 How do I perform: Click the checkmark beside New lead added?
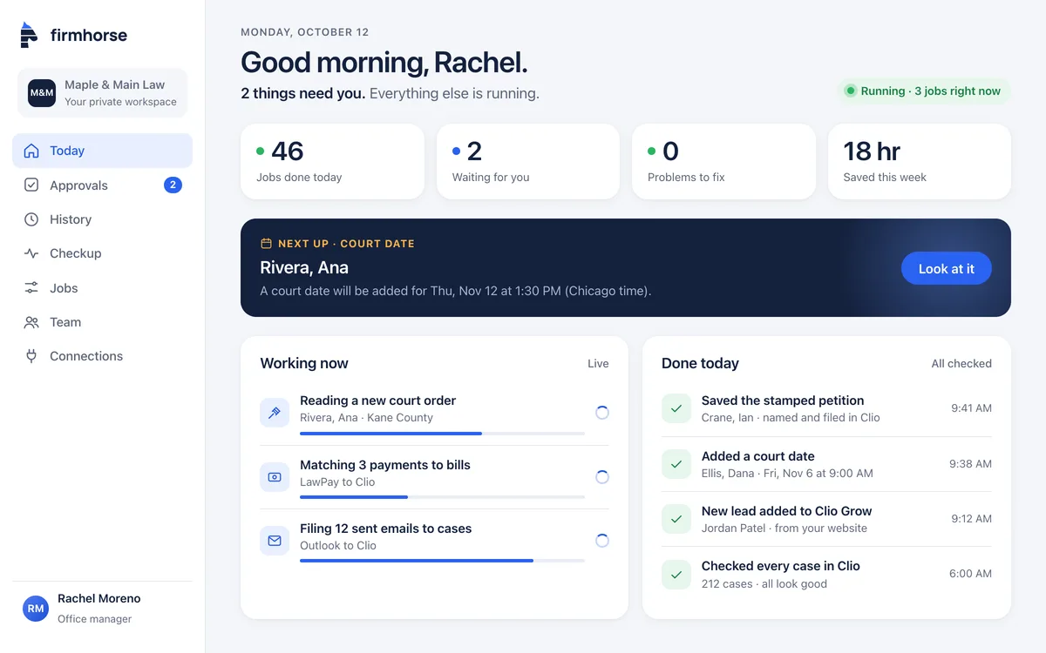(x=676, y=519)
